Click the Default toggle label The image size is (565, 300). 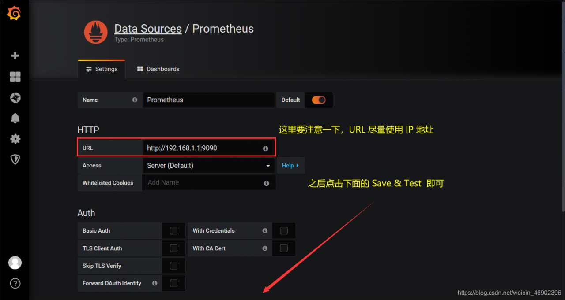[291, 100]
